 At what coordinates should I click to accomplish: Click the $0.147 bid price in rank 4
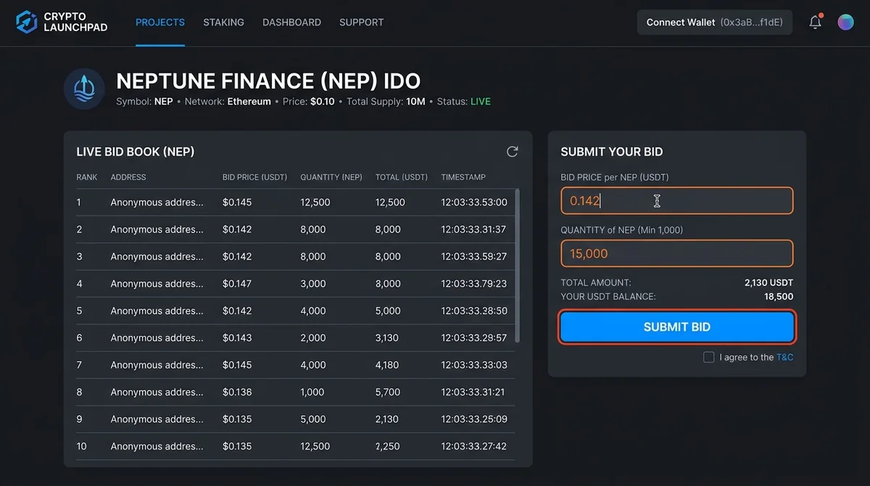(x=237, y=284)
